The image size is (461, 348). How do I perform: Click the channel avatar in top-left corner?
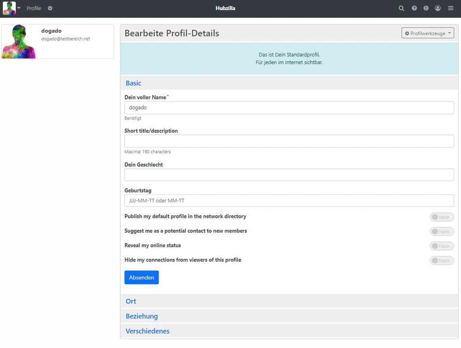pos(9,8)
